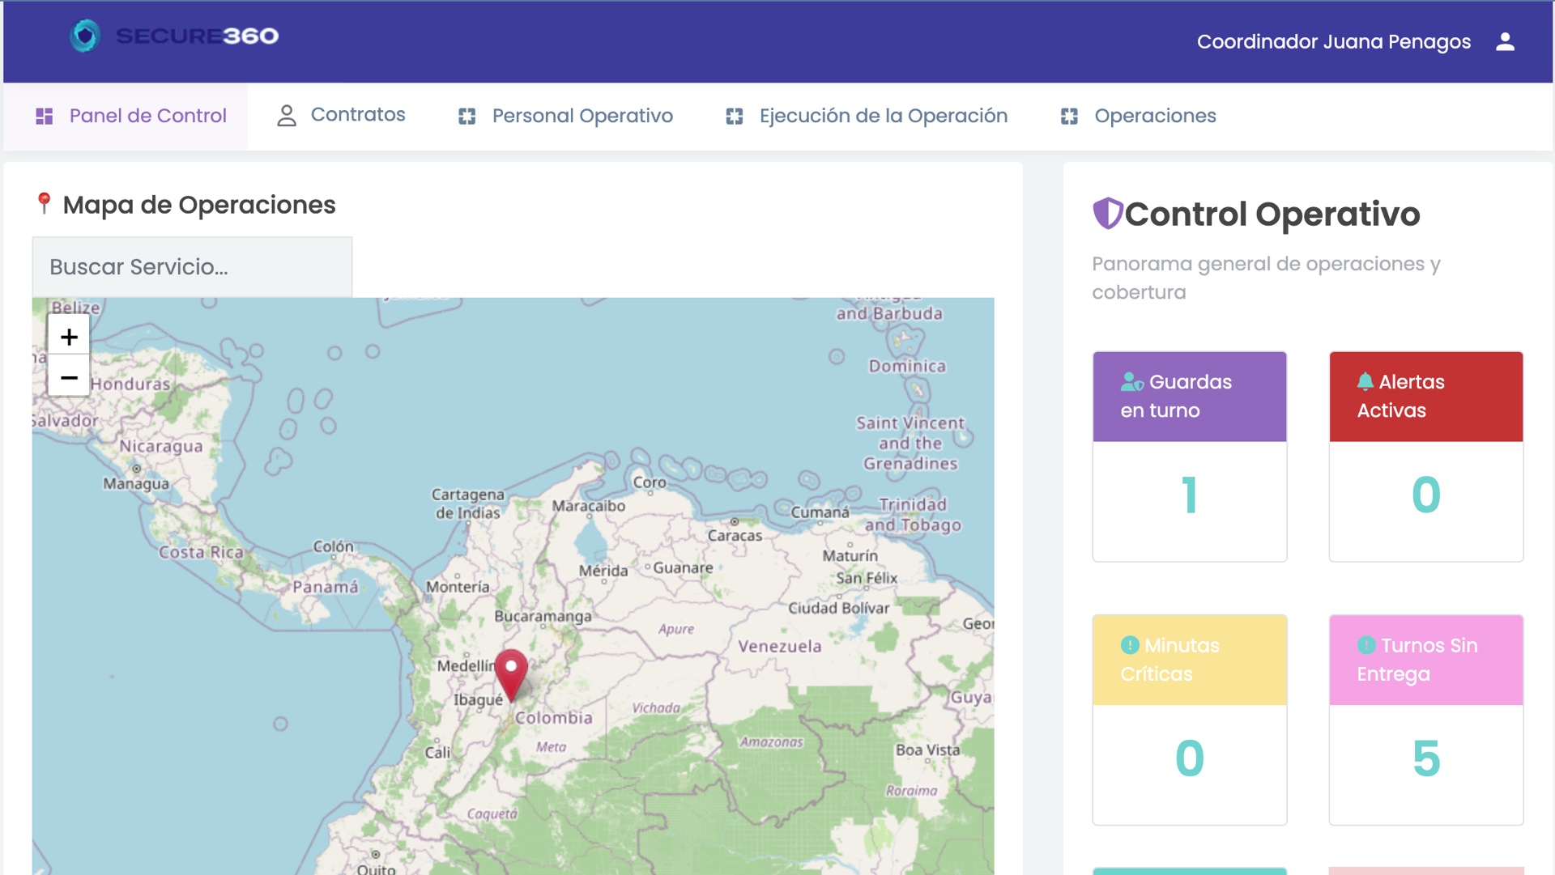Click the Panamá label on the map
The height and width of the screenshot is (875, 1555).
tap(325, 586)
